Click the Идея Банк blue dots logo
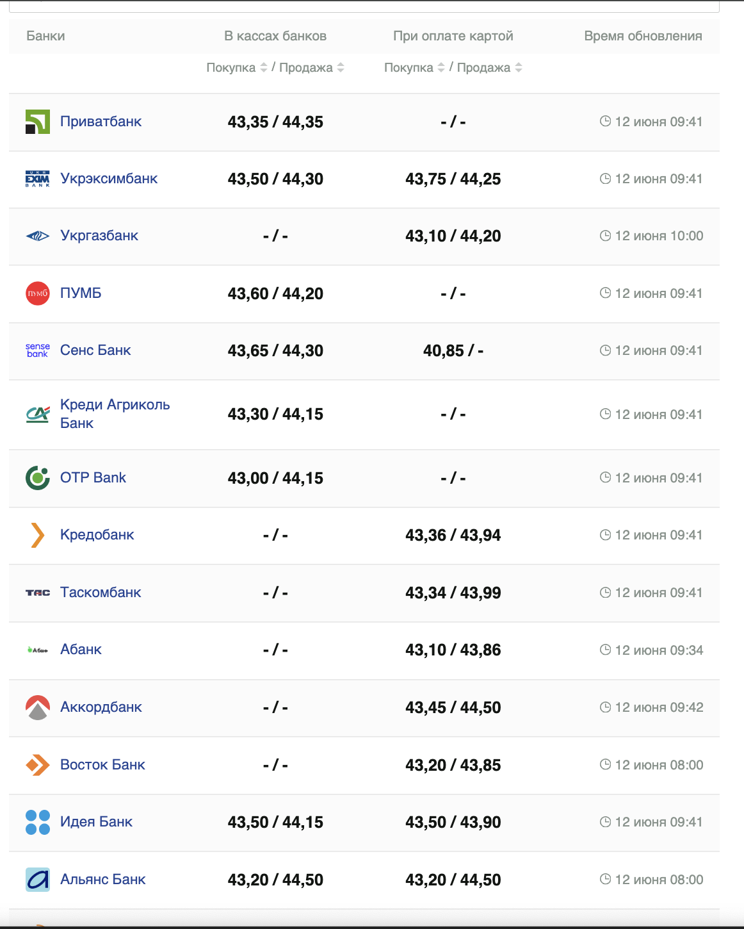Image resolution: width=744 pixels, height=929 pixels. click(x=37, y=822)
